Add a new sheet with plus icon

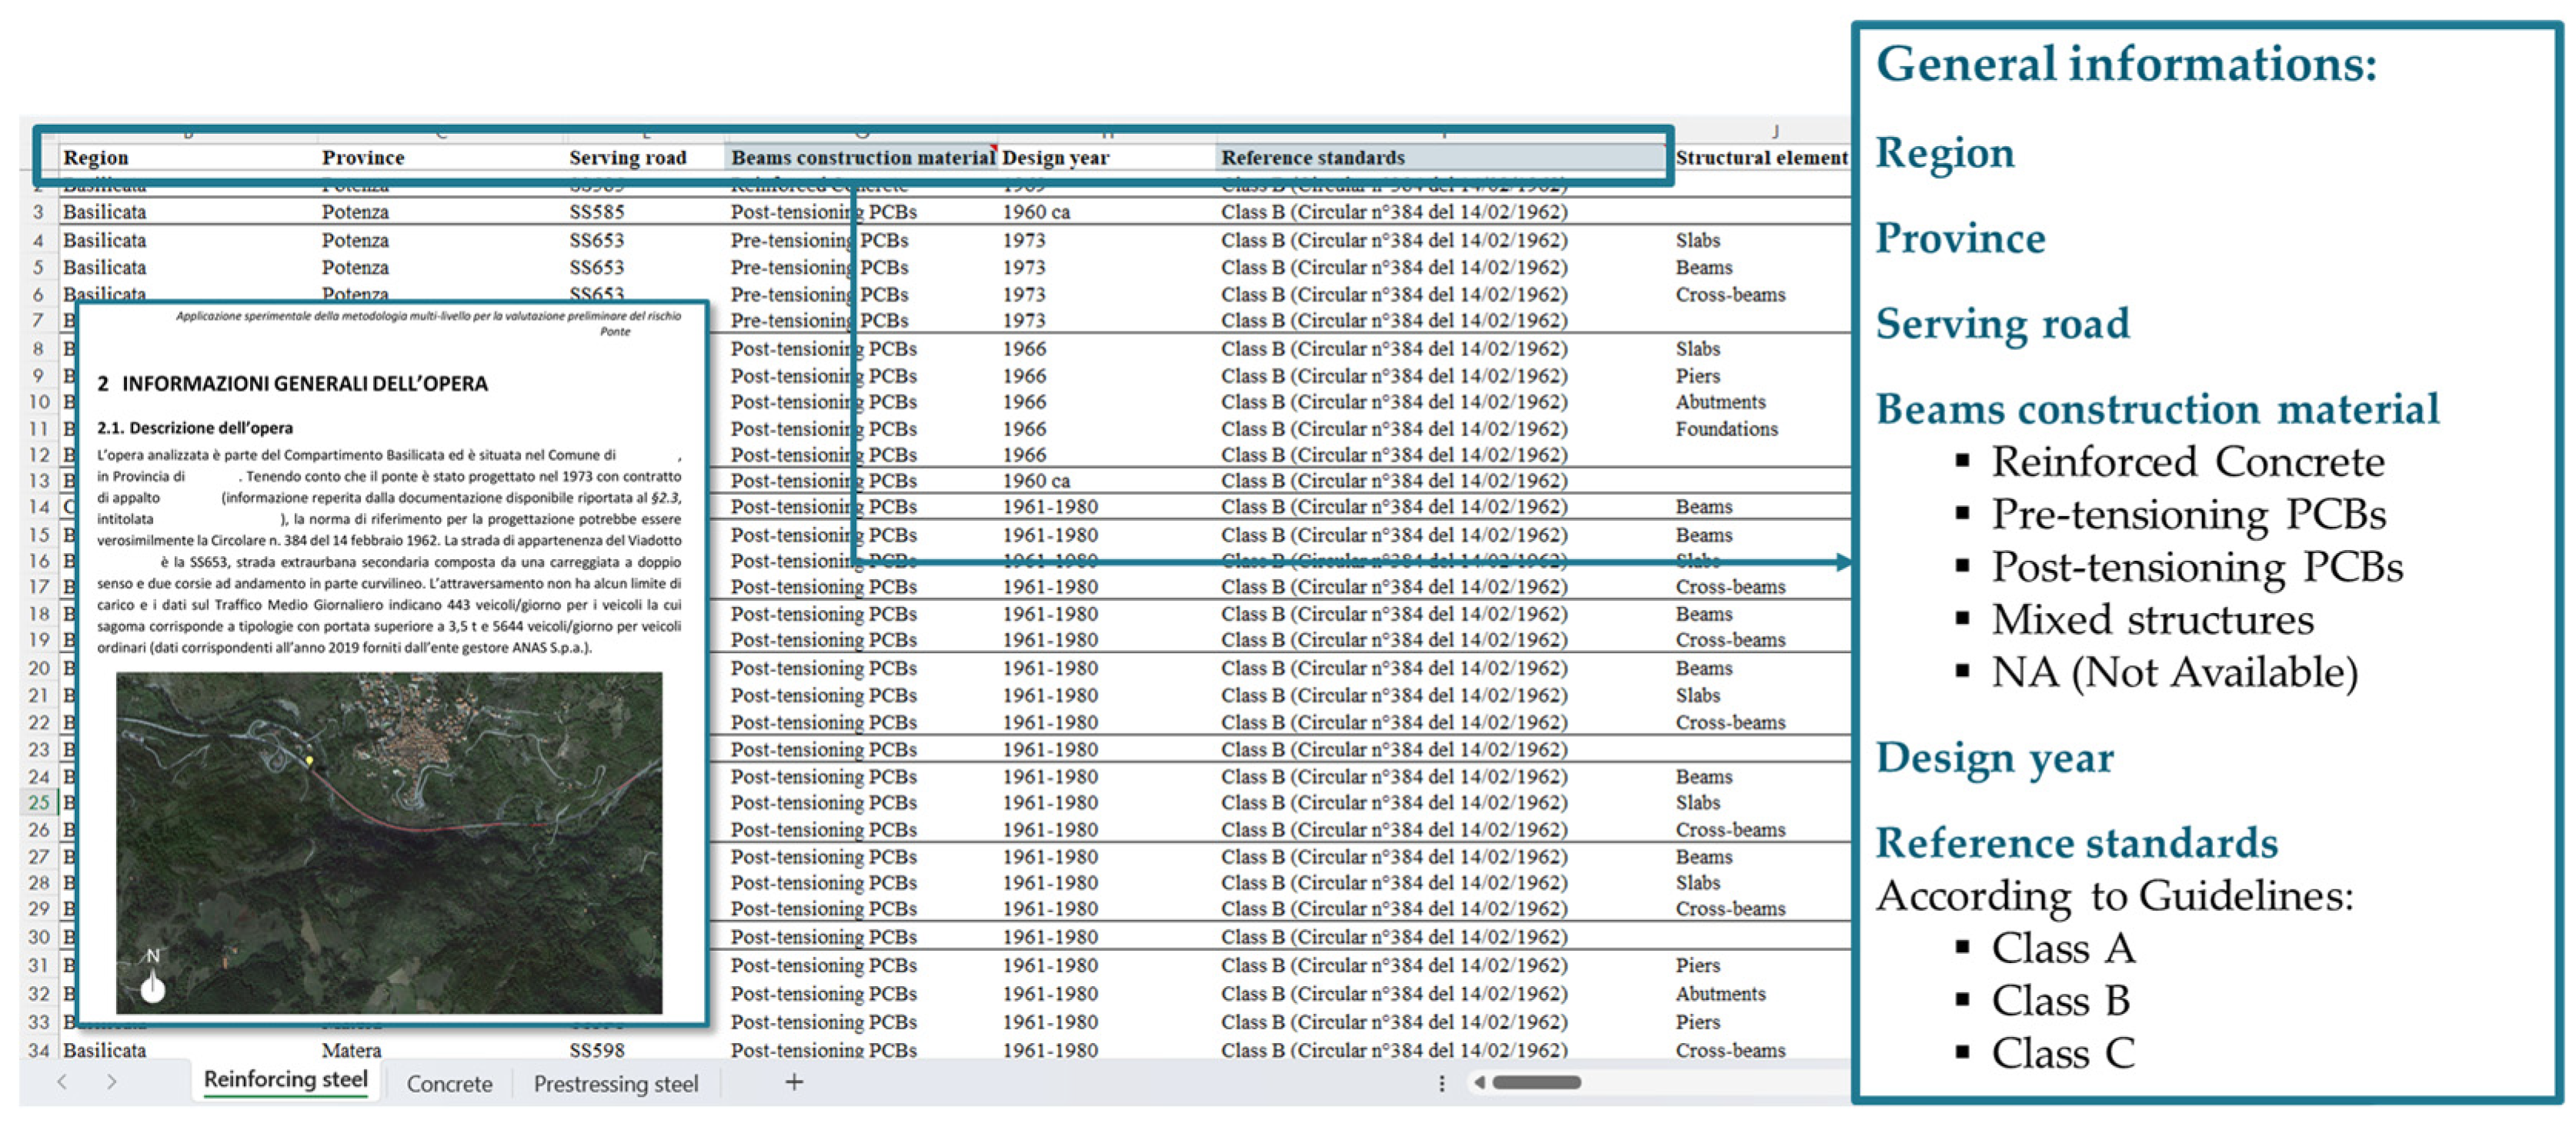pyautogui.click(x=794, y=1081)
